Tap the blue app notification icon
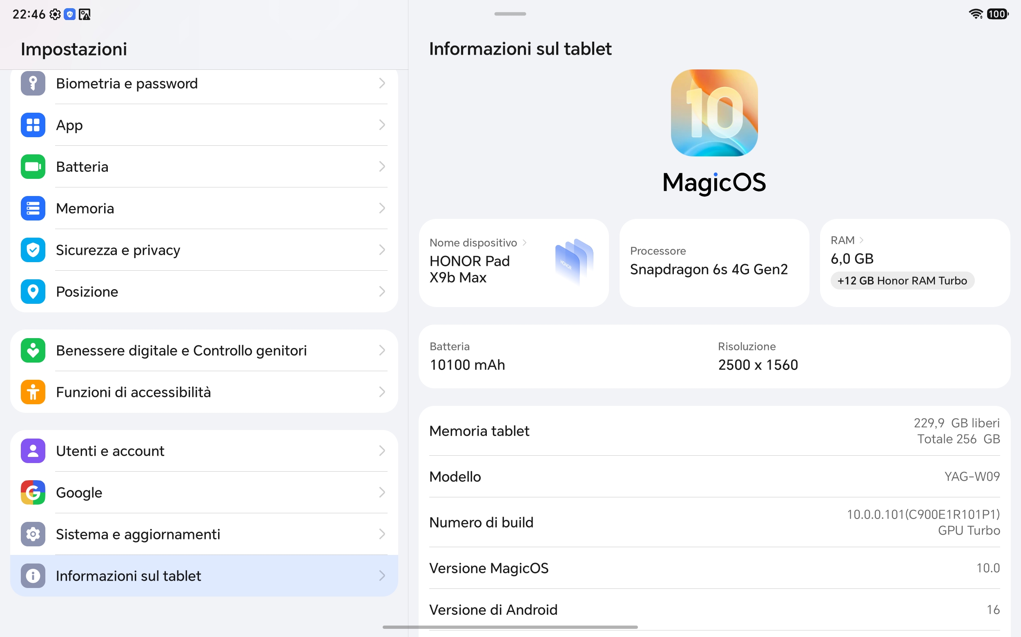 pos(69,14)
